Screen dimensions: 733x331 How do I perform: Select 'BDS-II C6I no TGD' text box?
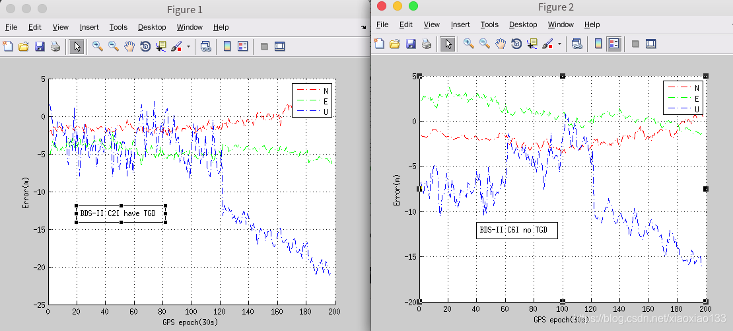pyautogui.click(x=517, y=231)
